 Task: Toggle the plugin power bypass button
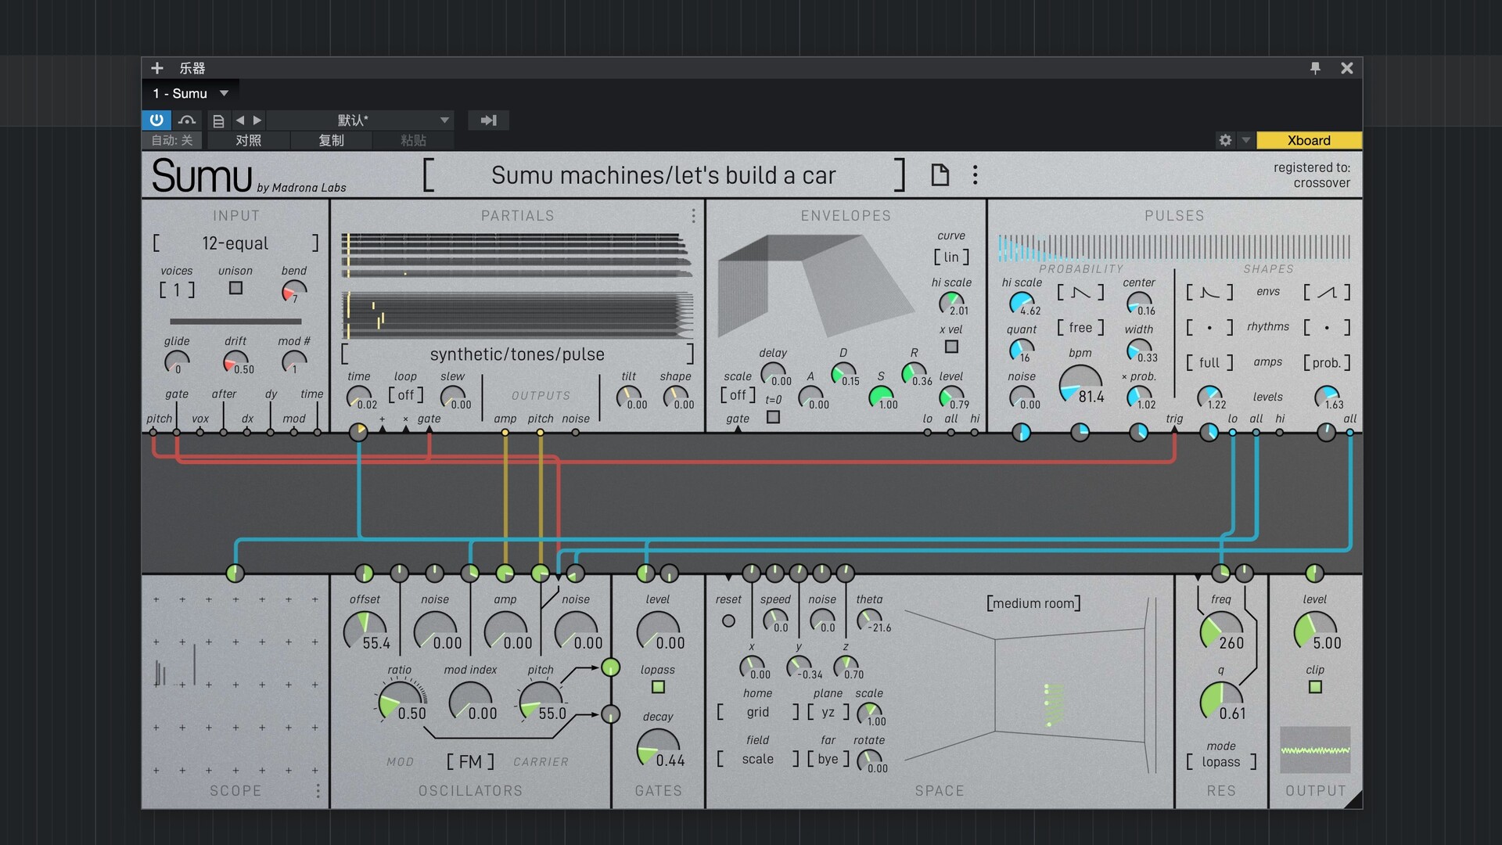click(x=156, y=120)
